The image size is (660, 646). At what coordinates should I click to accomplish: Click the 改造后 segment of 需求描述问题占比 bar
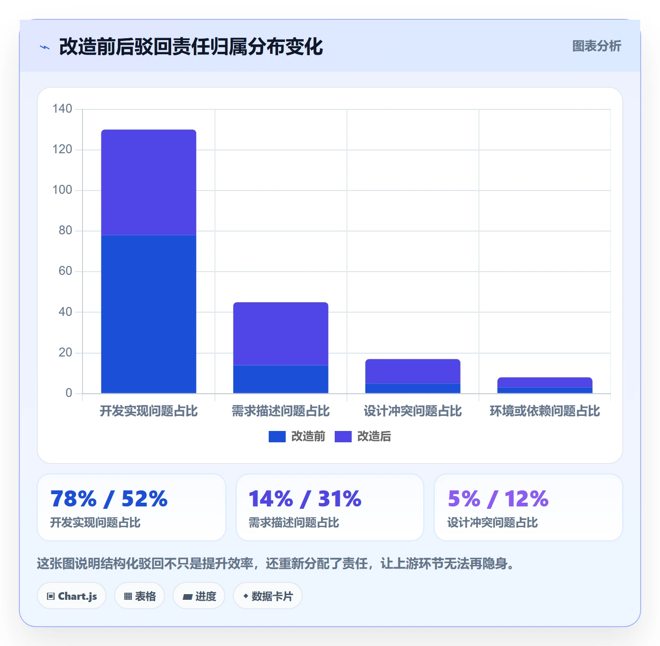click(x=280, y=334)
